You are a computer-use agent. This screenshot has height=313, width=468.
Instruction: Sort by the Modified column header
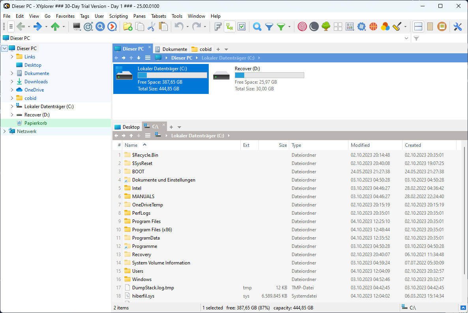360,145
